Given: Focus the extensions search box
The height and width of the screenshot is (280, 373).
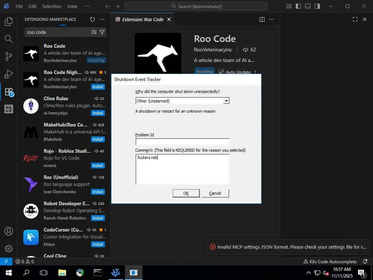Looking at the screenshot, I should coord(58,32).
